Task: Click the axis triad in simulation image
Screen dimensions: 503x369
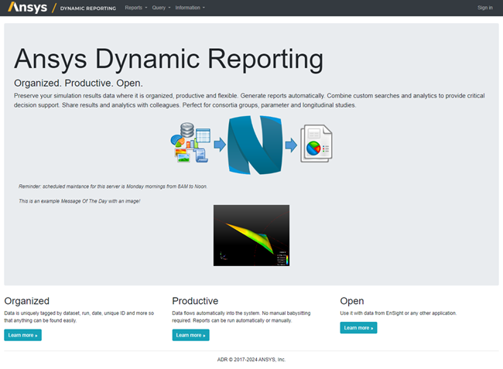Action: [221, 255]
